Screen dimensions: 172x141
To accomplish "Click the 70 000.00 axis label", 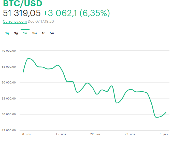I will click(x=9, y=51).
